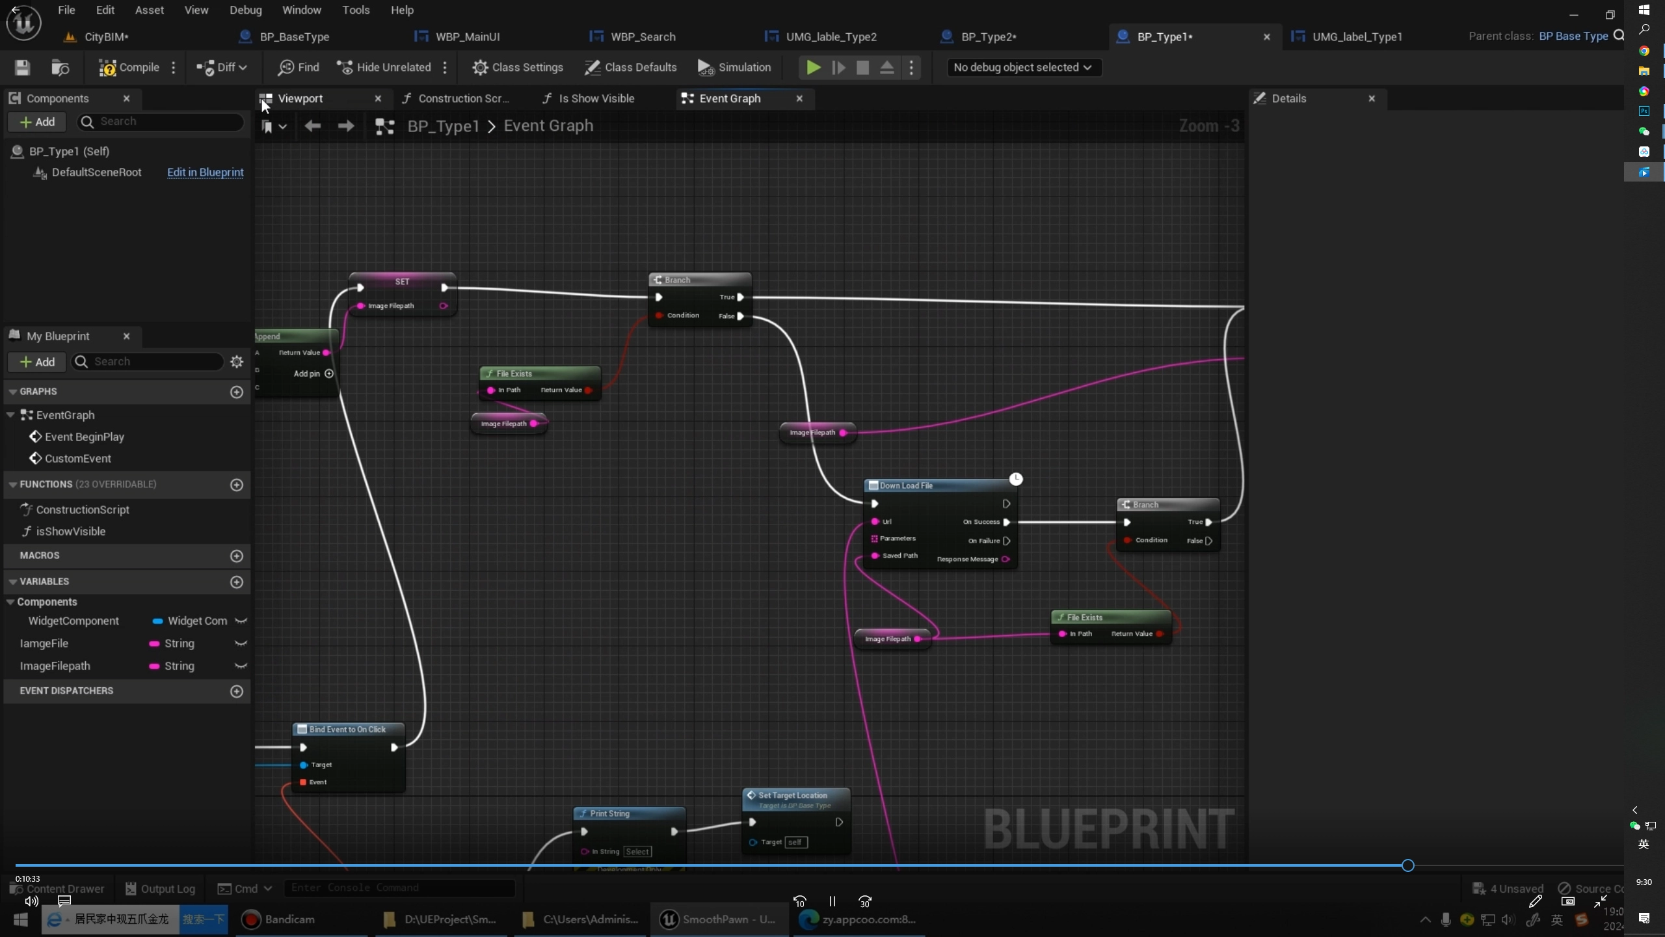Toggle visibility eye for WidgetComponent variable

241,621
